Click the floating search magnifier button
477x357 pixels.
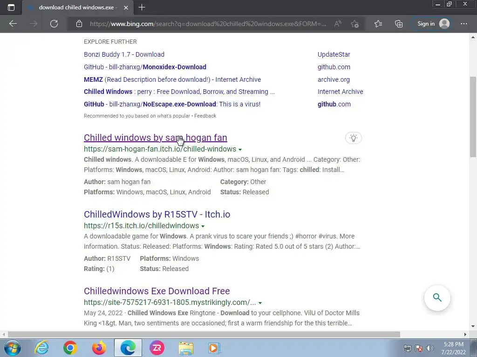point(437,297)
